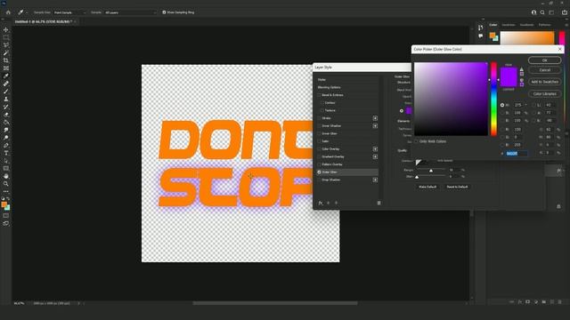This screenshot has height=320, width=570.
Task: Enable the Bevel & Emboss checkbox
Action: tap(319, 95)
